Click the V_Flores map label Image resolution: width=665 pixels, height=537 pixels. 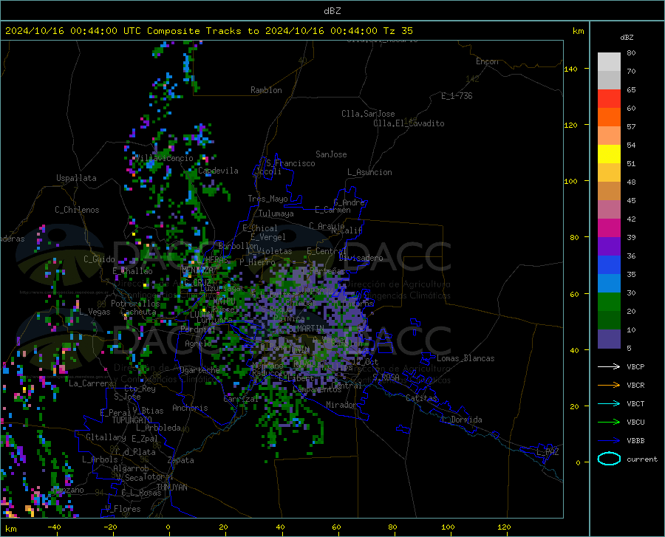(123, 509)
